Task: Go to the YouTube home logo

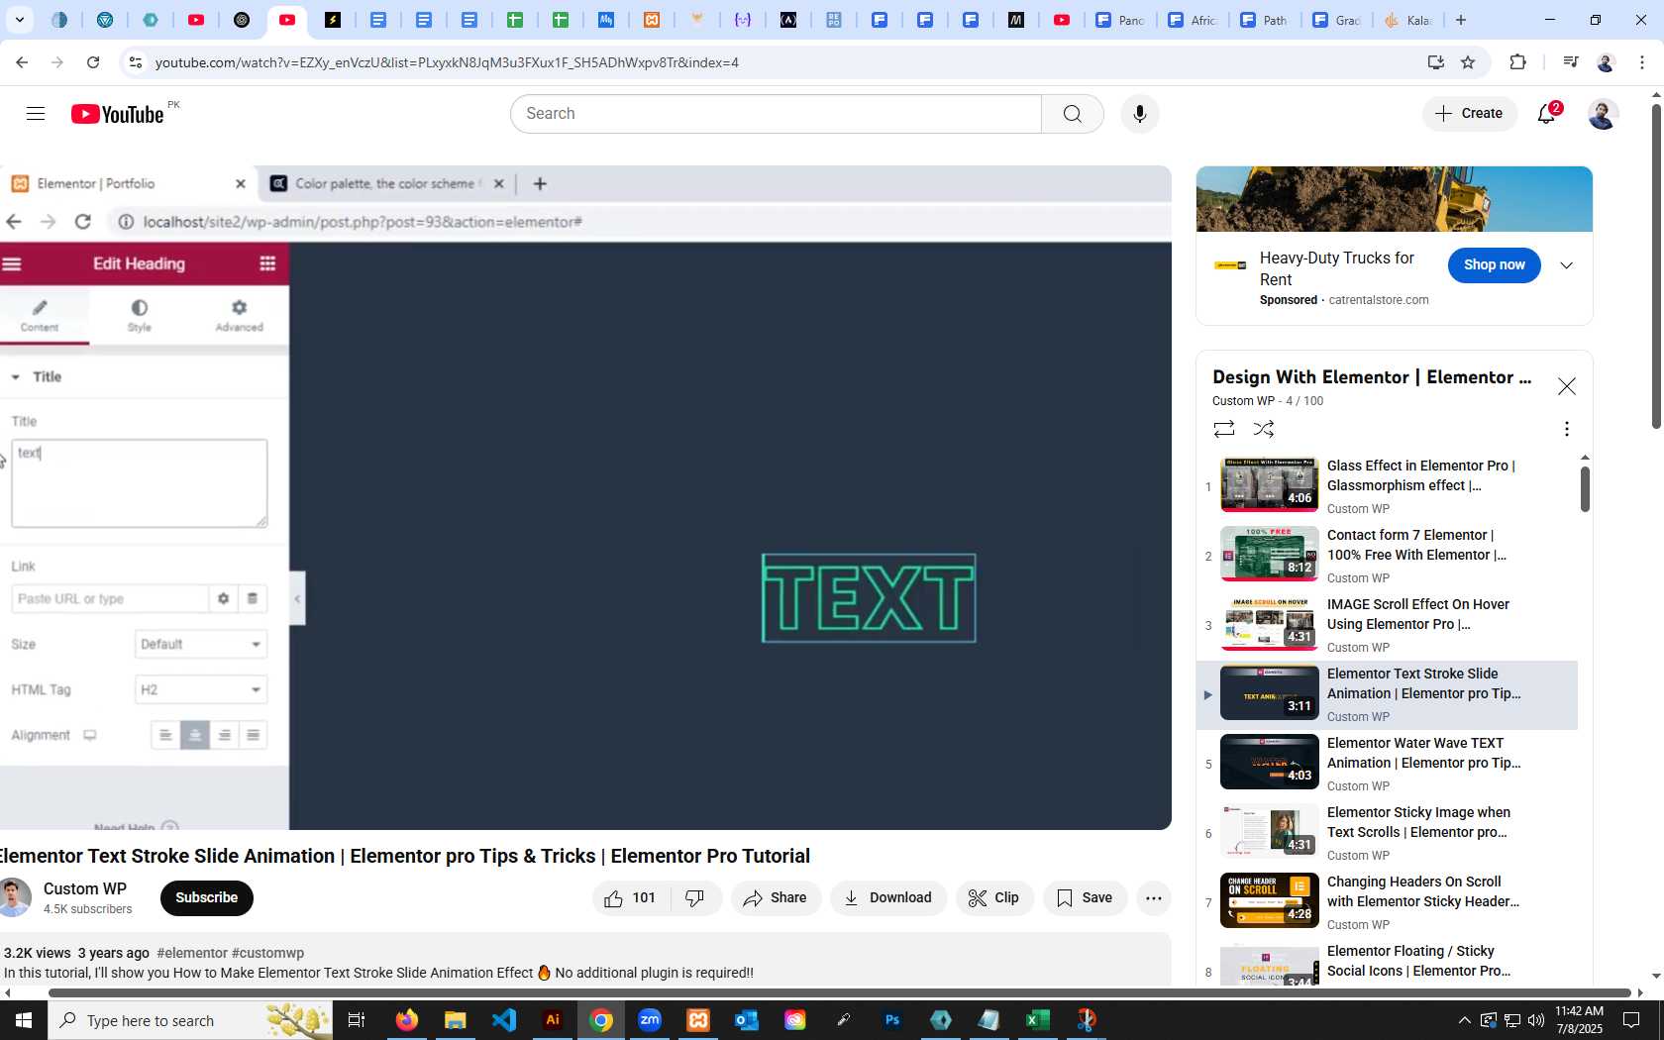Action: coord(117,114)
